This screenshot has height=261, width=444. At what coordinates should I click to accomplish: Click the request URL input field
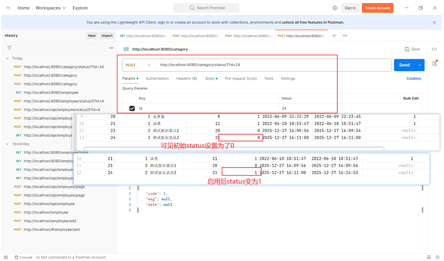tap(273, 65)
